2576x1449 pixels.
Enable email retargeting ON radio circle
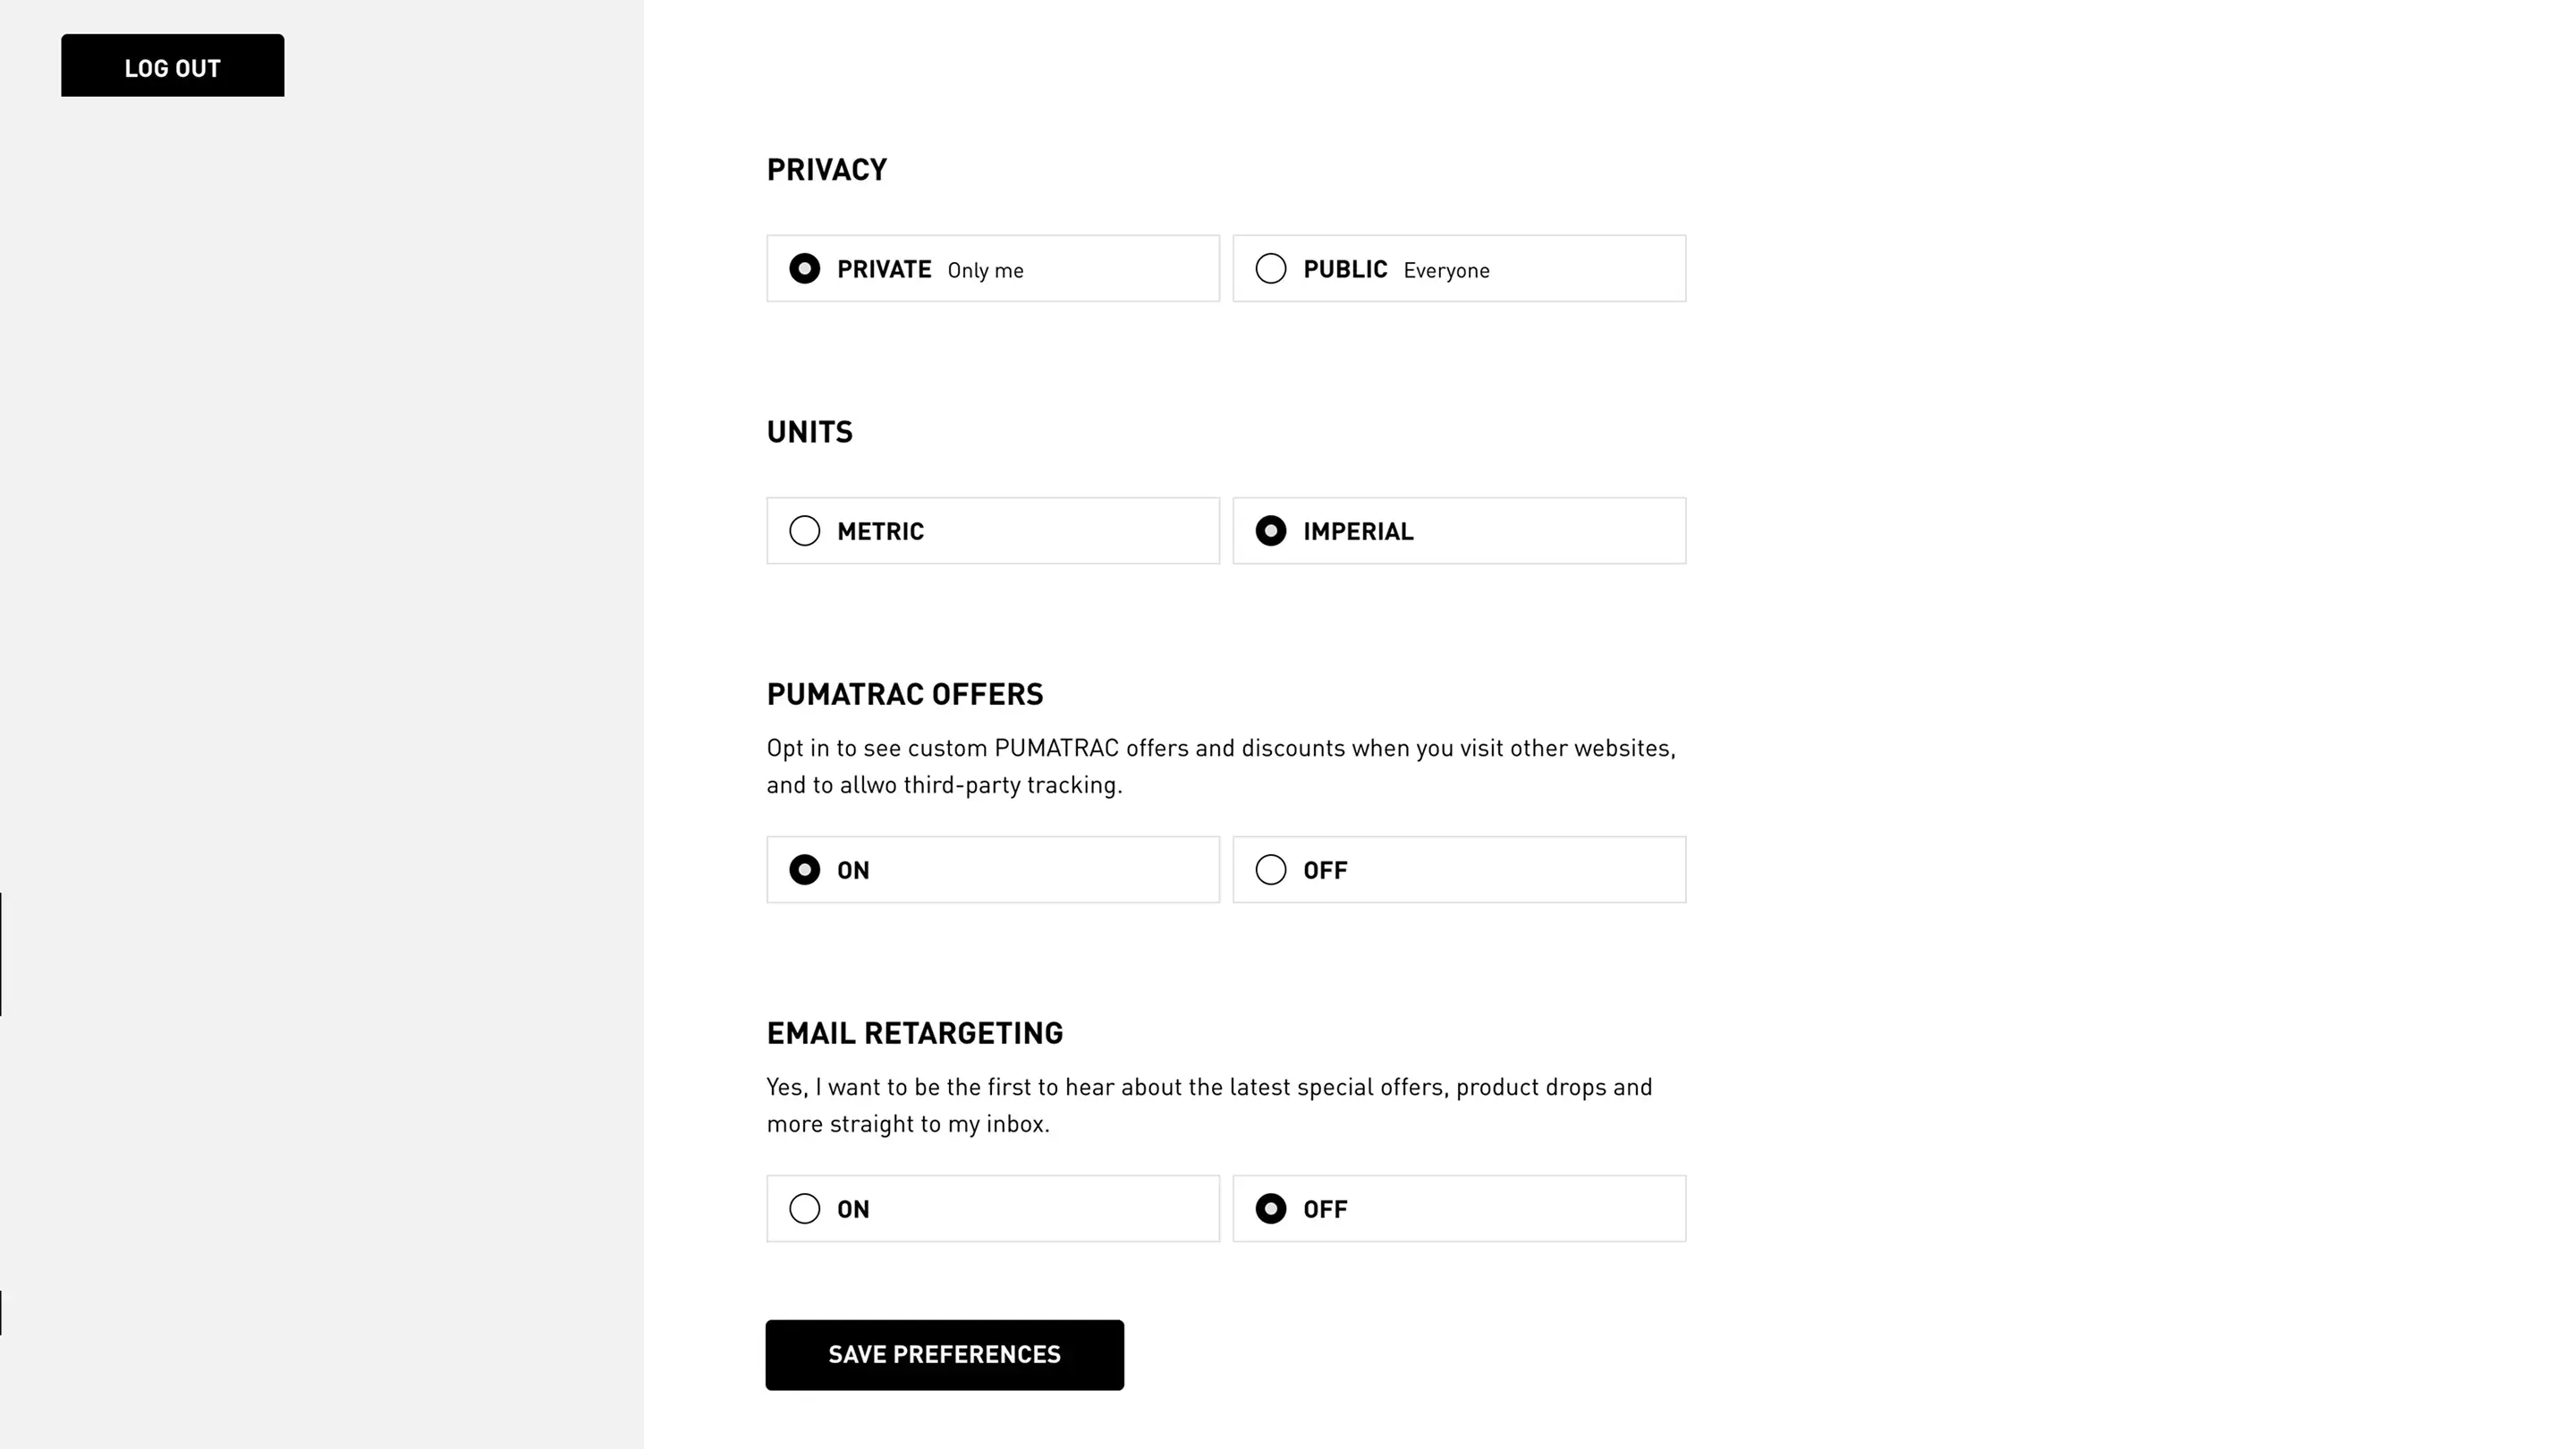coord(804,1209)
